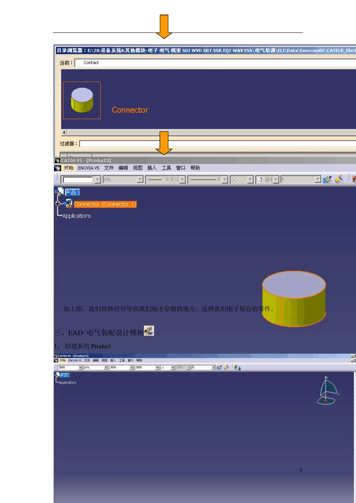Open the 窗口 menu in Product3 window

point(181,168)
